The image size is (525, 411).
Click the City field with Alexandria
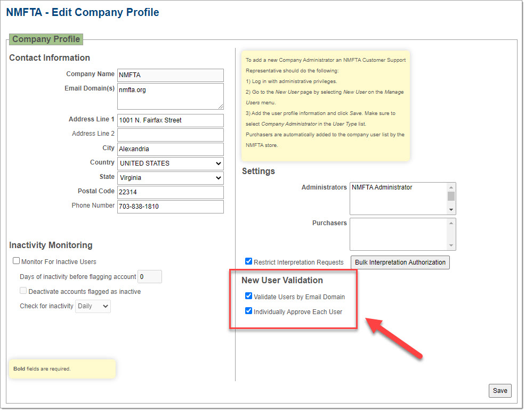[x=171, y=150]
